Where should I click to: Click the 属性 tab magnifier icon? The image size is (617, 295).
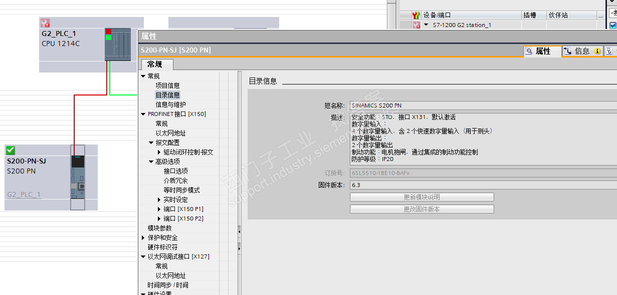[x=528, y=51]
